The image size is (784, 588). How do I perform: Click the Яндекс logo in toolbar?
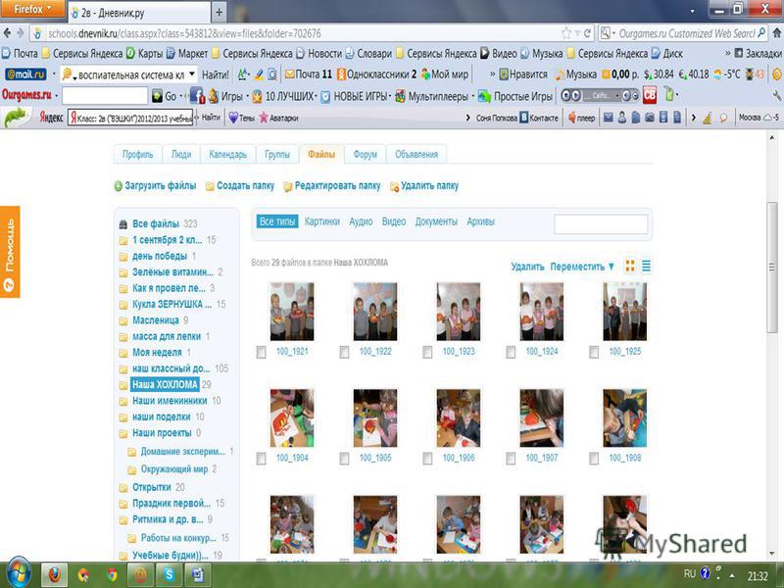[x=51, y=118]
